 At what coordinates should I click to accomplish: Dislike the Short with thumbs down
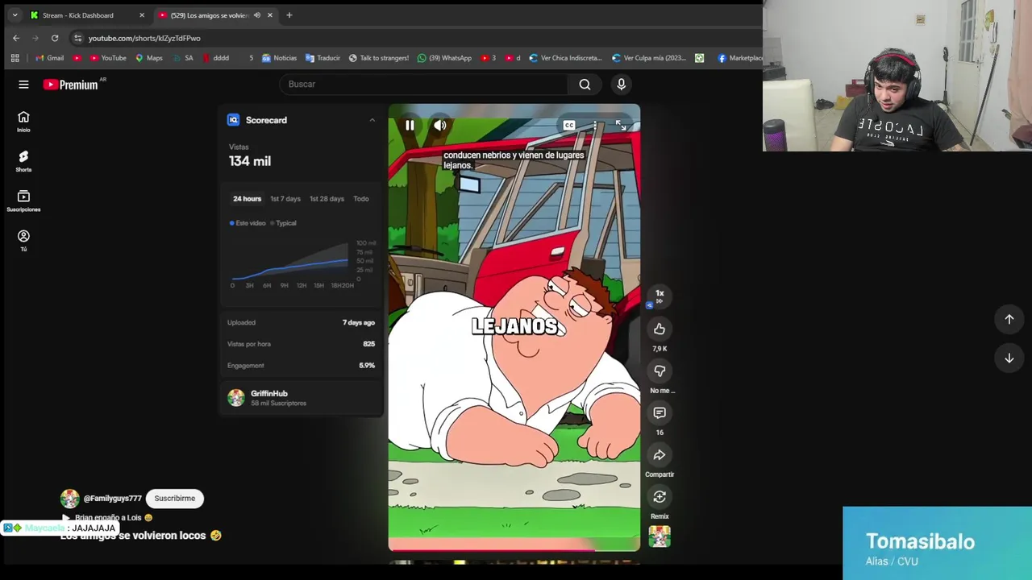(x=660, y=371)
